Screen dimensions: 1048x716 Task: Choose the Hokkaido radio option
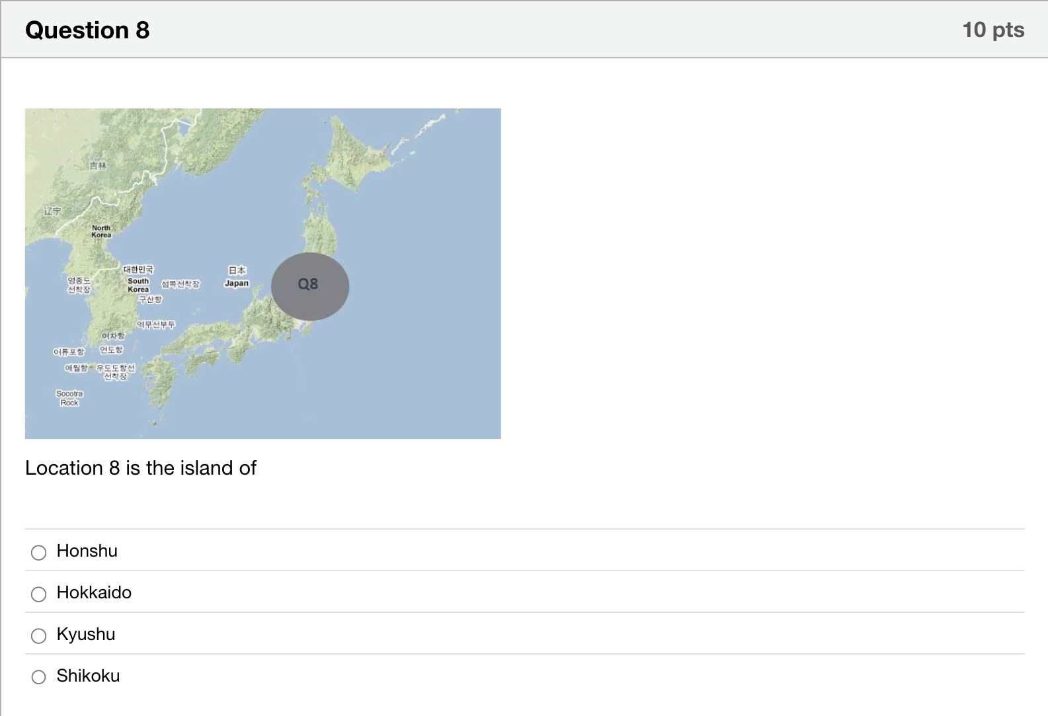39,594
